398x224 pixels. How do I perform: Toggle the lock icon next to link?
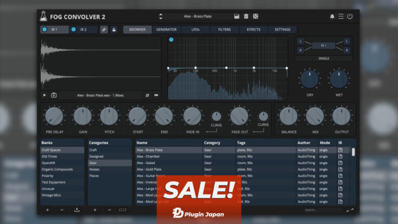pyautogui.click(x=114, y=30)
